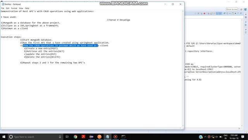Click the '1)Mongodb as a database' line
This screenshot has width=248, height=140.
(31, 23)
